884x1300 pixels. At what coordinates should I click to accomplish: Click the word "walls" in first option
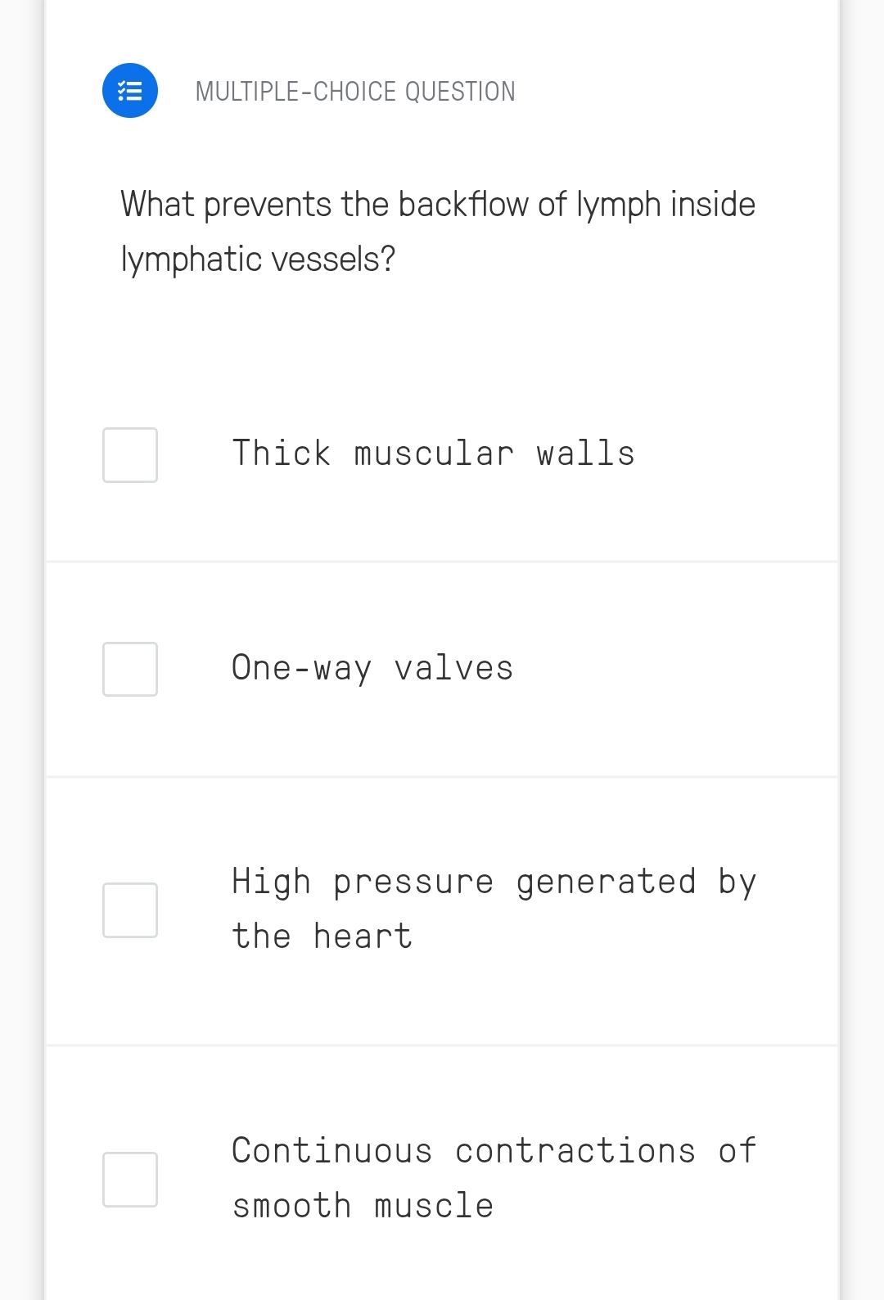coord(585,454)
